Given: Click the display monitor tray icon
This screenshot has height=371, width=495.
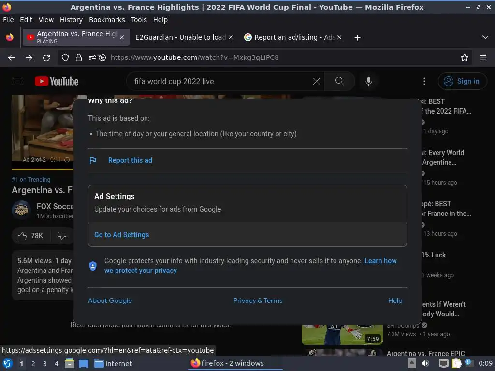Looking at the screenshot, I should [444, 364].
